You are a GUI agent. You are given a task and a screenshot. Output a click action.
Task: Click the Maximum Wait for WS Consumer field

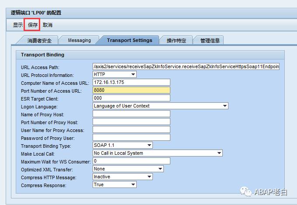coord(131,161)
